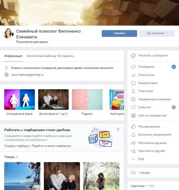Open the Статистика bar chart icon

pos(133,75)
